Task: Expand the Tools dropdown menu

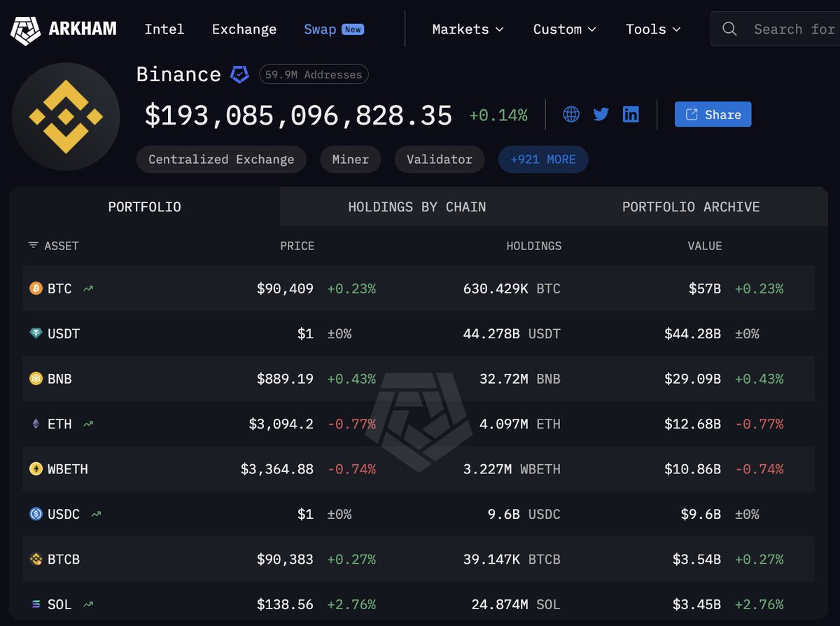Action: [653, 29]
